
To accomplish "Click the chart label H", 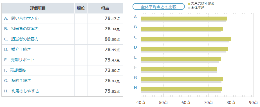I will (x=135, y=88).
